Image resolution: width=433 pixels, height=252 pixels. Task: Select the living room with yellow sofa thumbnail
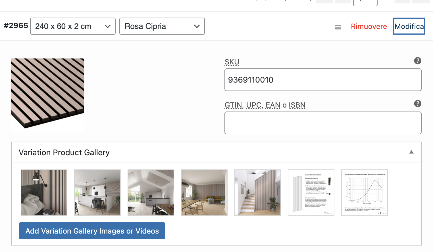click(204, 193)
